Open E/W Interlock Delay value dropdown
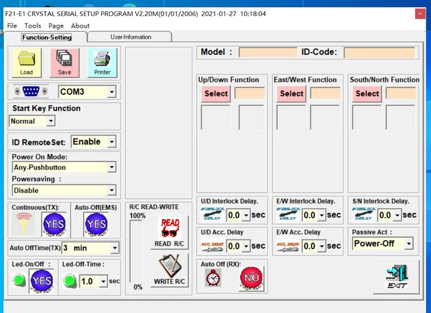 (x=322, y=215)
